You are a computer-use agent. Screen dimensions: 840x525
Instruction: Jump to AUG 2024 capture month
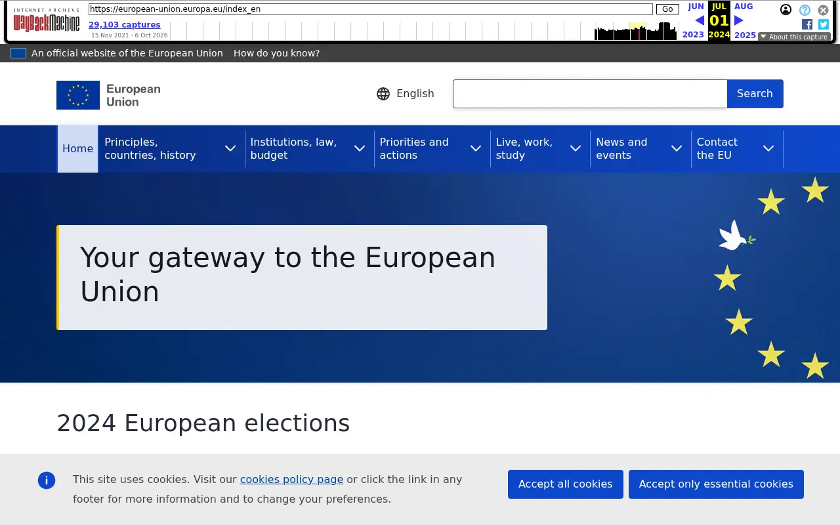click(x=744, y=7)
